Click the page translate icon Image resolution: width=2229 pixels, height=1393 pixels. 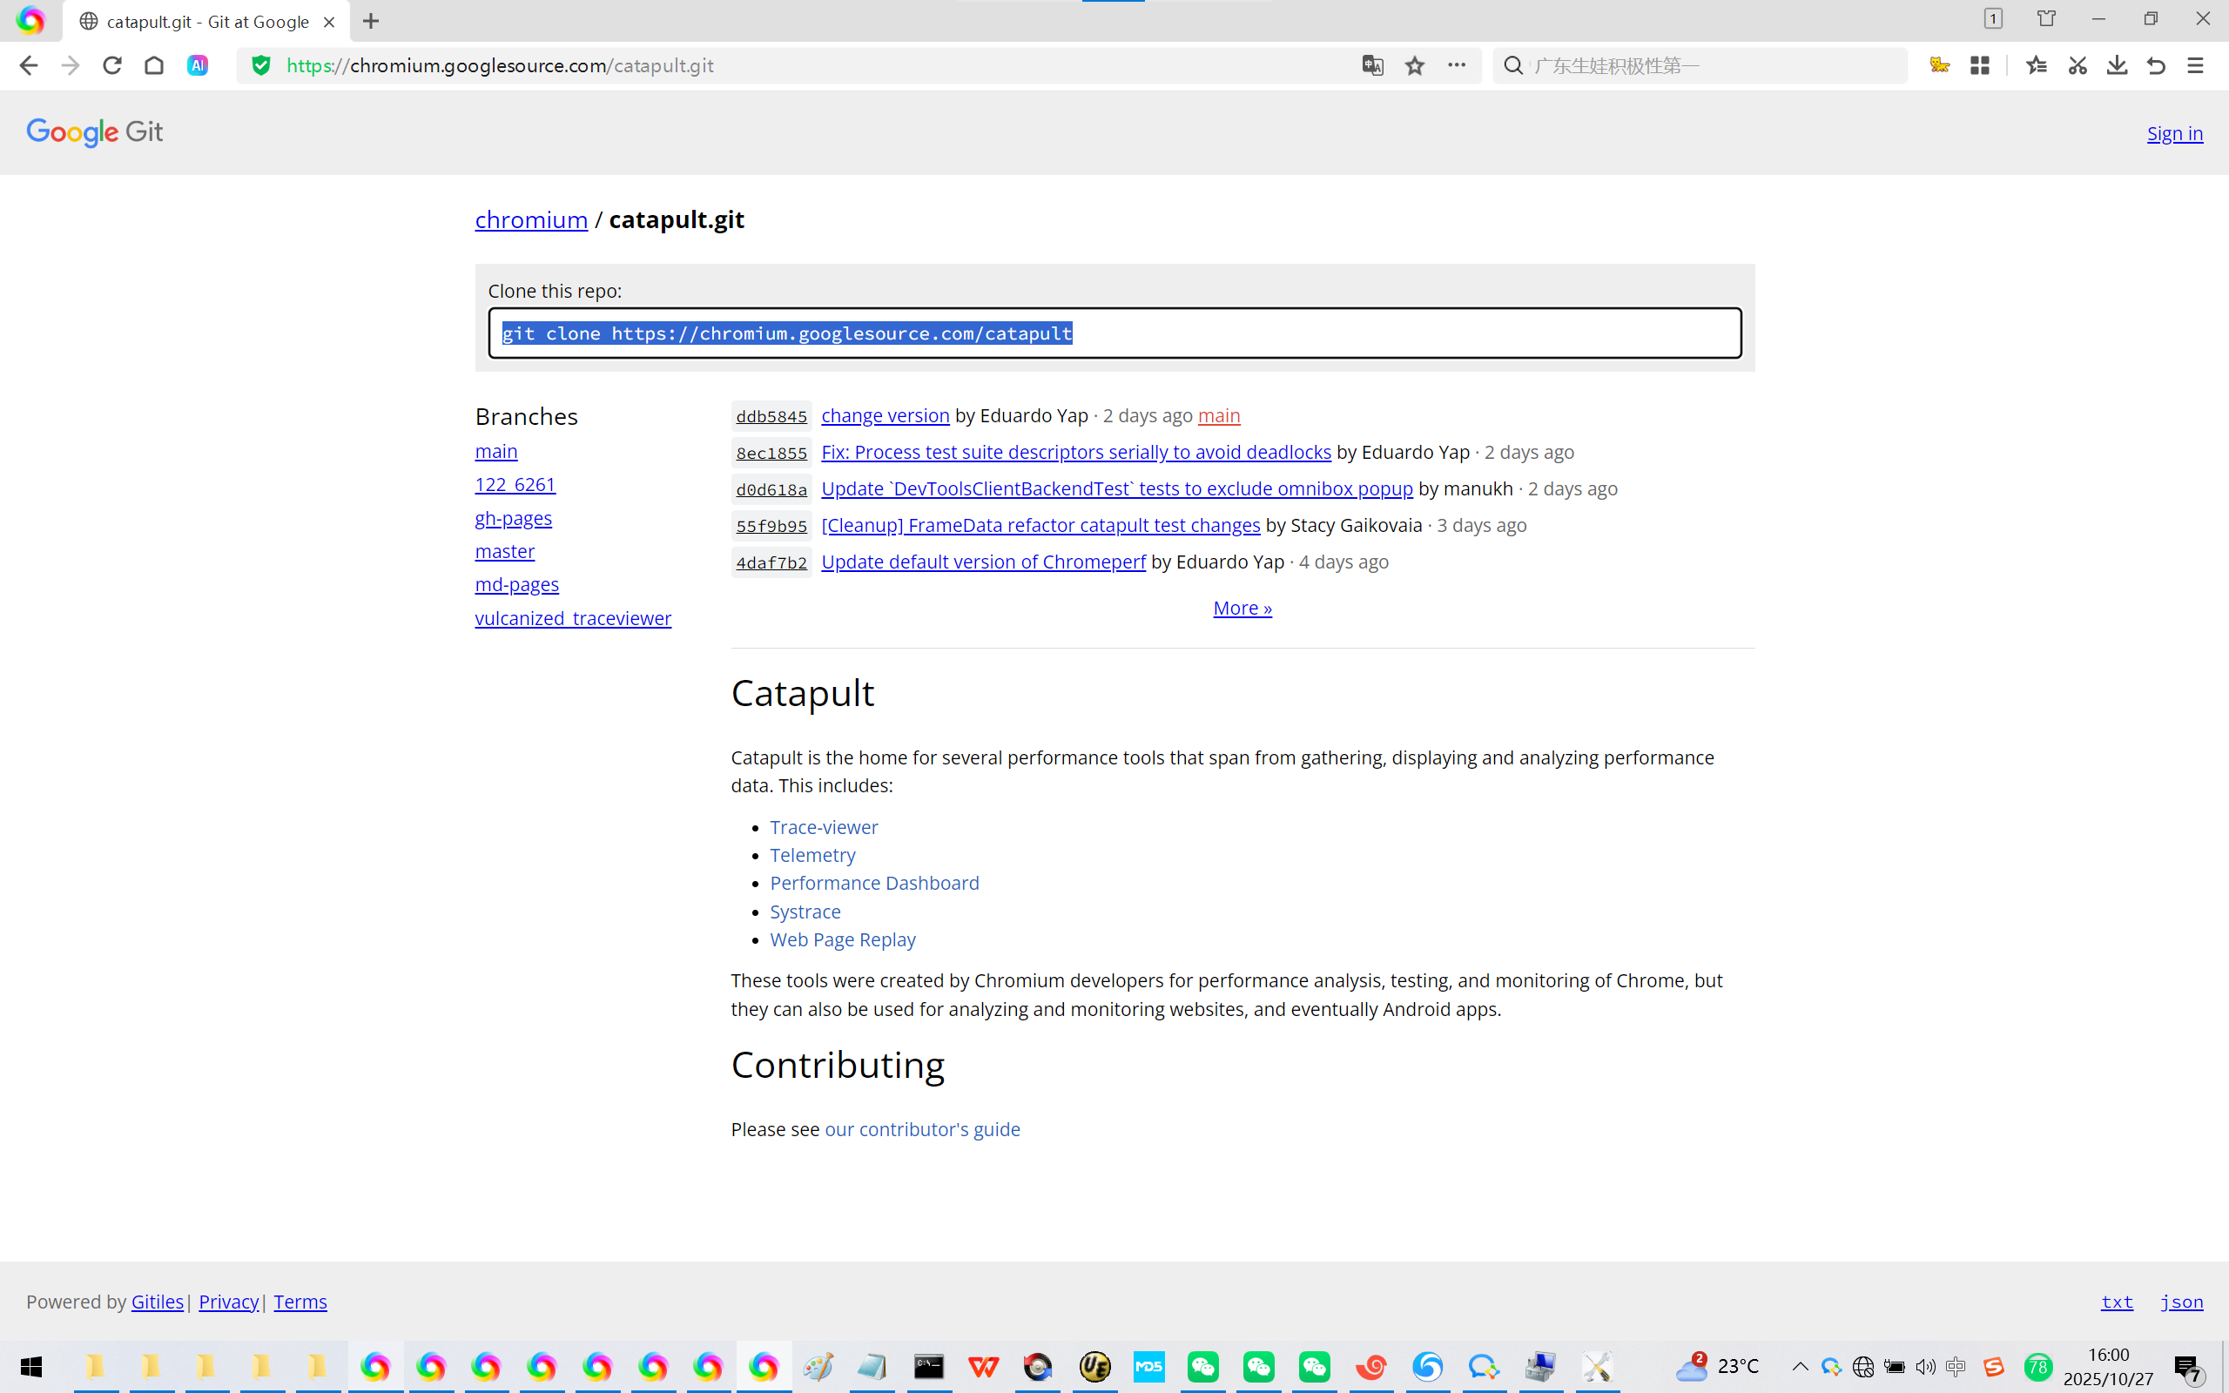coord(1372,65)
